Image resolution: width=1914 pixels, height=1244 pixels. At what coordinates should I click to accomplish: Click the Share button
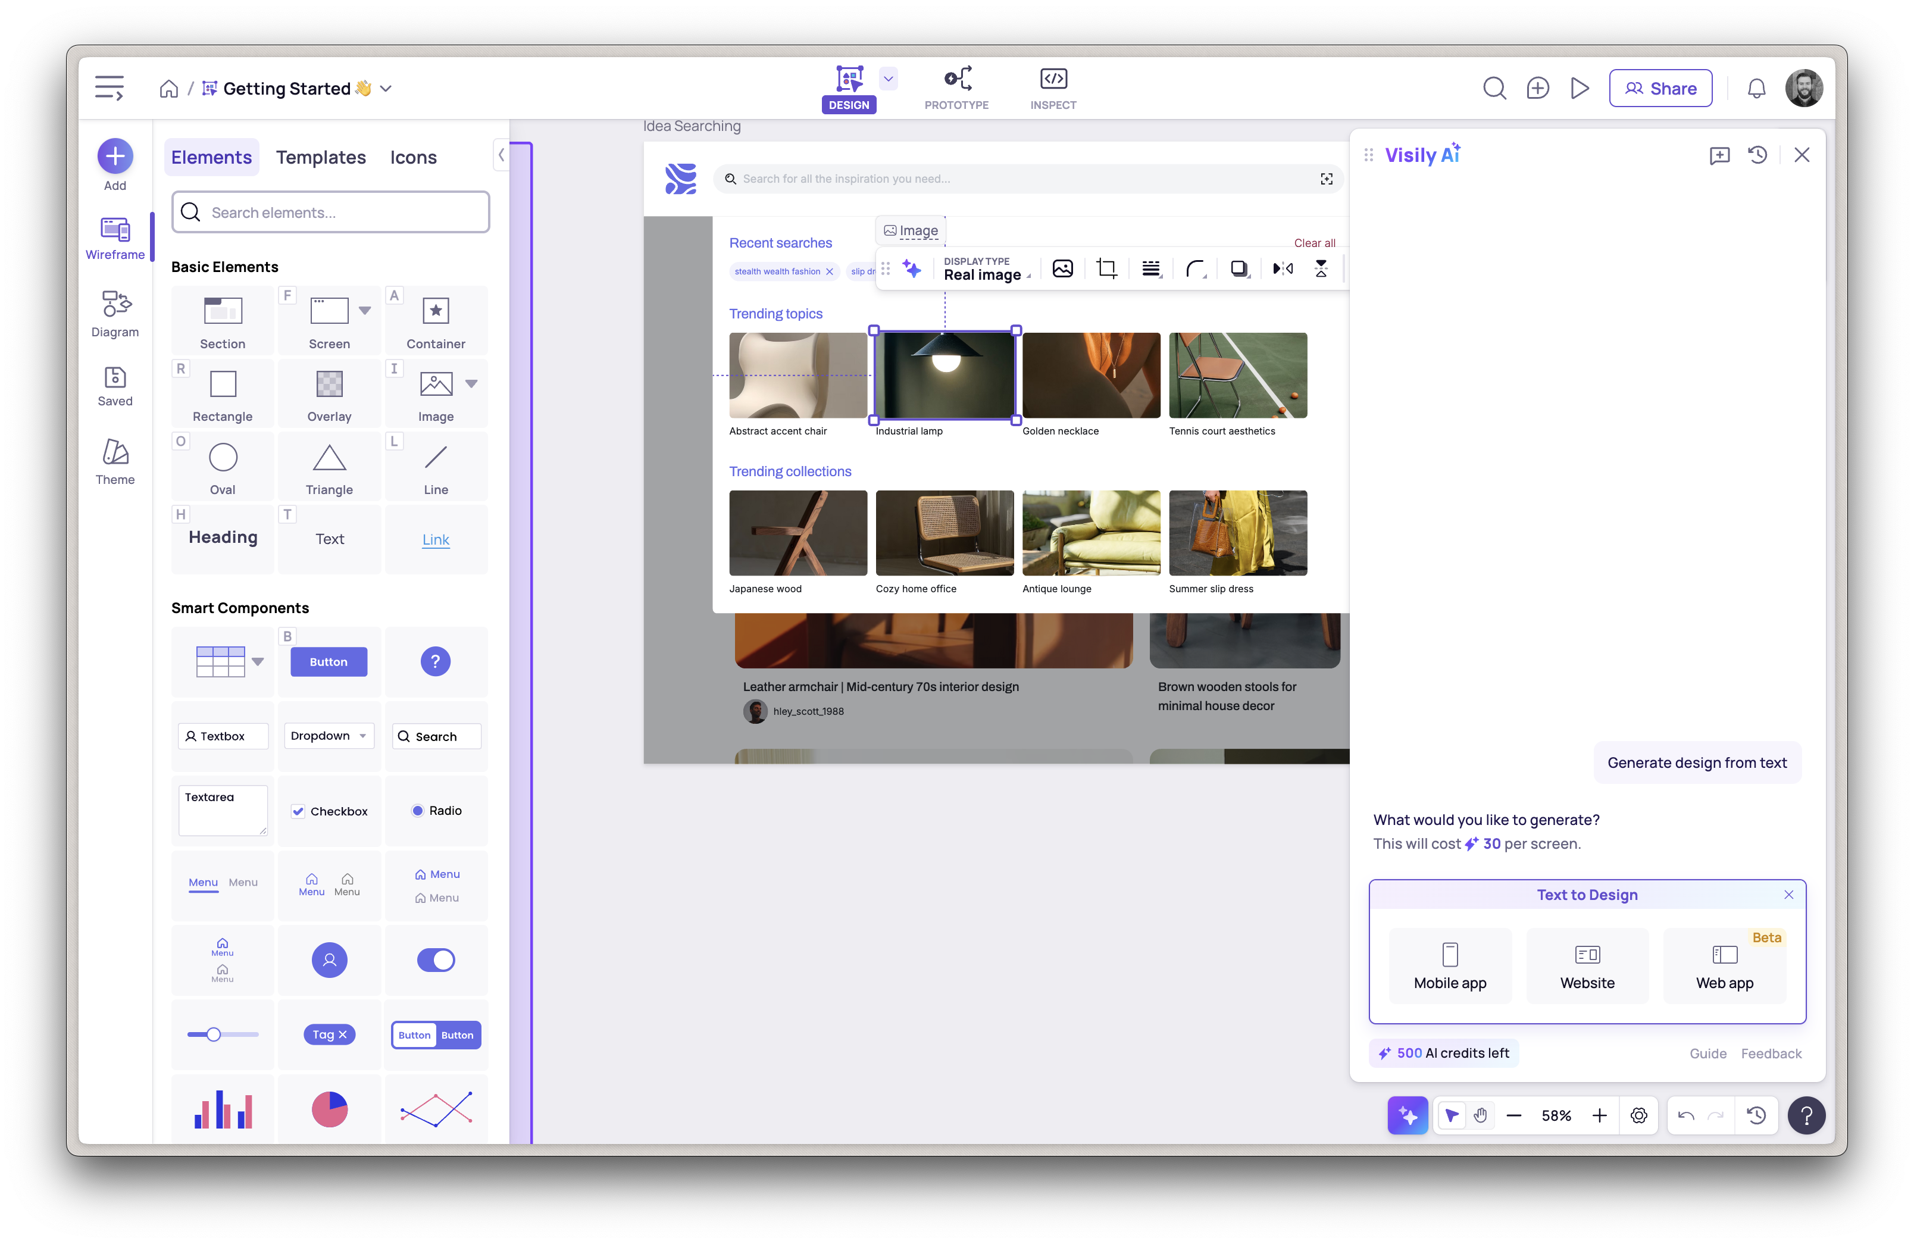1660,89
